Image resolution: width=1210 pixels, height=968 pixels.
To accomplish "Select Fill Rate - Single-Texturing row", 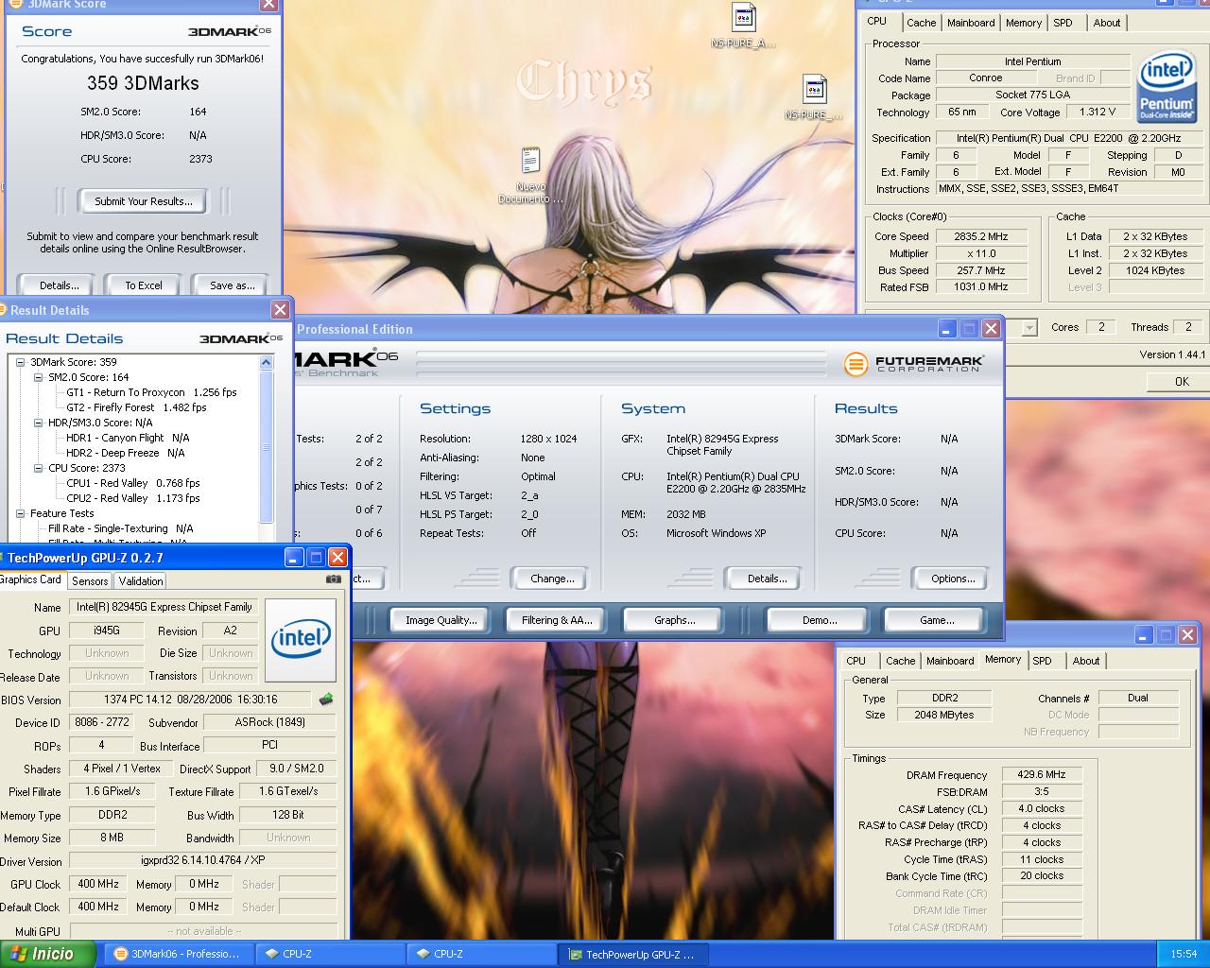I will (x=121, y=528).
